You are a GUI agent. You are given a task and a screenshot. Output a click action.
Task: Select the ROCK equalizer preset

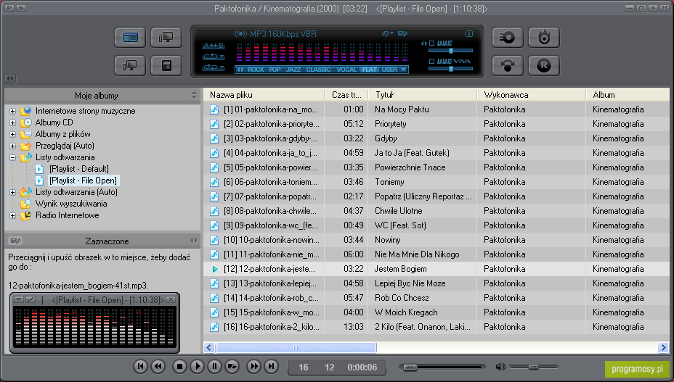(x=256, y=70)
